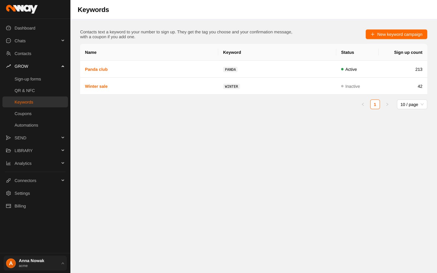Expand the Connectors section chevron
The width and height of the screenshot is (437, 273).
(x=63, y=180)
